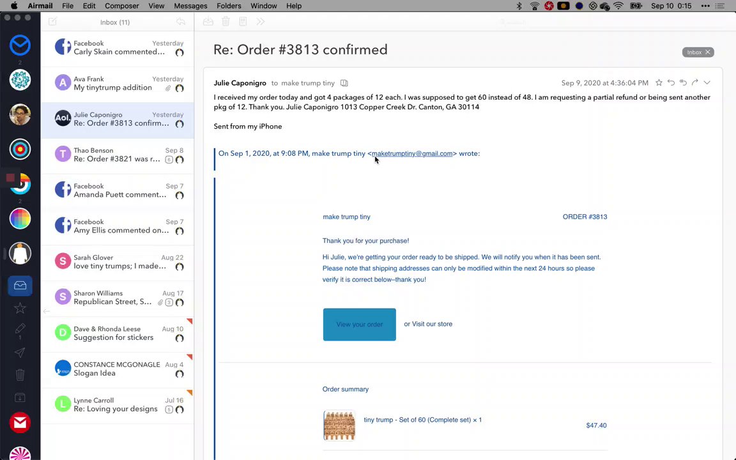Image resolution: width=736 pixels, height=460 pixels.
Task: Click the Bluetooth menu bar icon
Action: tap(519, 6)
